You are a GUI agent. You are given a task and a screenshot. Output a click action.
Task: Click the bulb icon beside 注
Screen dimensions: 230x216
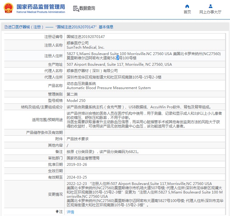[x=57, y=212]
